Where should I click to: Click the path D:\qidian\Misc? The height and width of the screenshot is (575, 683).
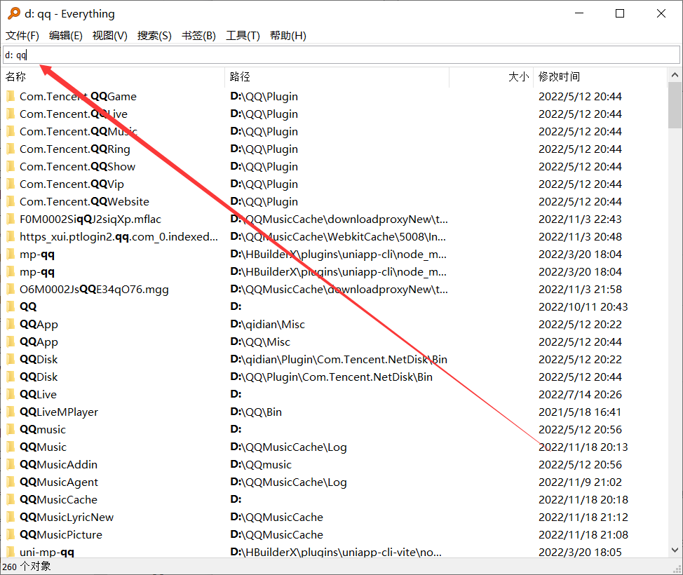(267, 324)
